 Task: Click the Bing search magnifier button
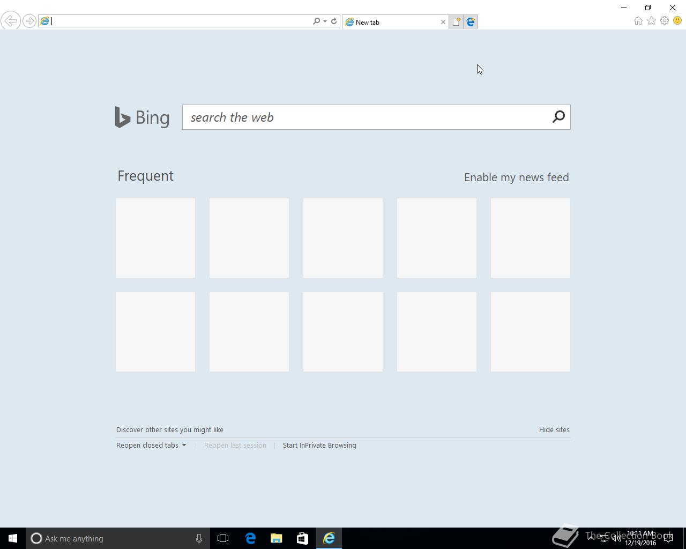click(558, 117)
